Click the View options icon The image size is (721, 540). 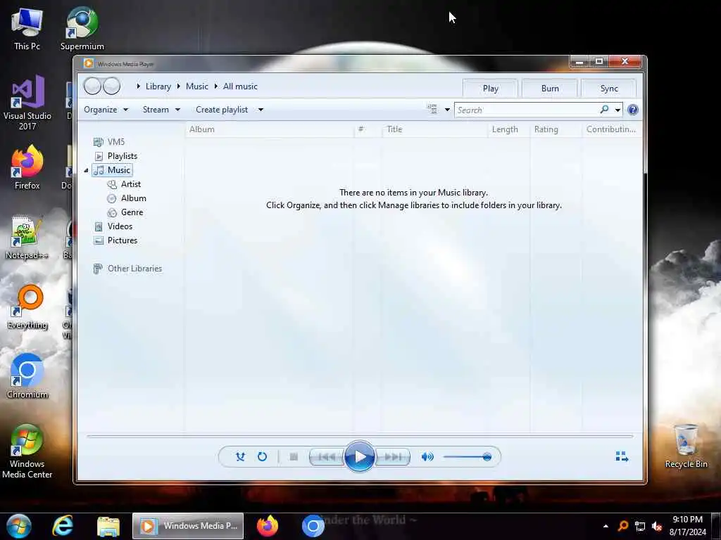pos(432,109)
